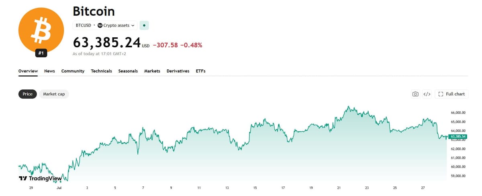The height and width of the screenshot is (196, 482).
Task: Click the Jul date marker on timeline
Action: coord(59,188)
